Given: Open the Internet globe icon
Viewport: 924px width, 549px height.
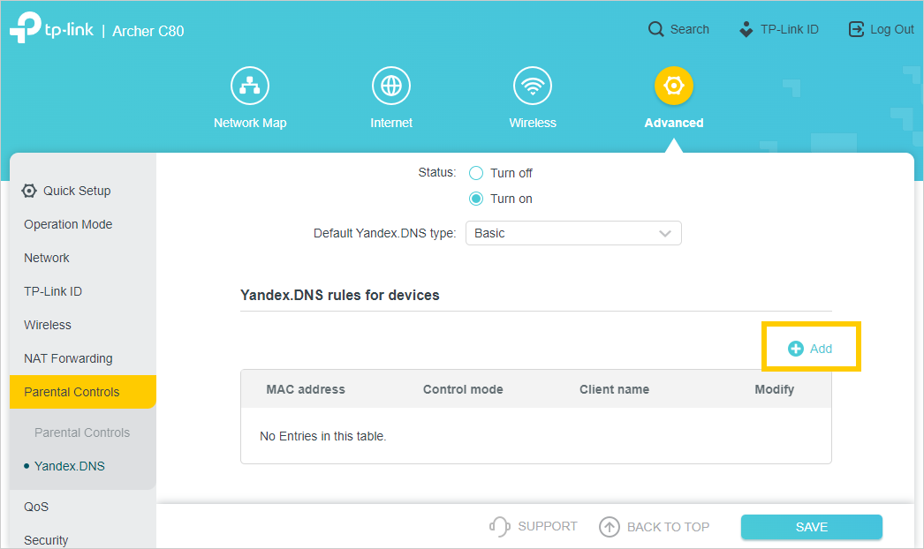Looking at the screenshot, I should [391, 86].
